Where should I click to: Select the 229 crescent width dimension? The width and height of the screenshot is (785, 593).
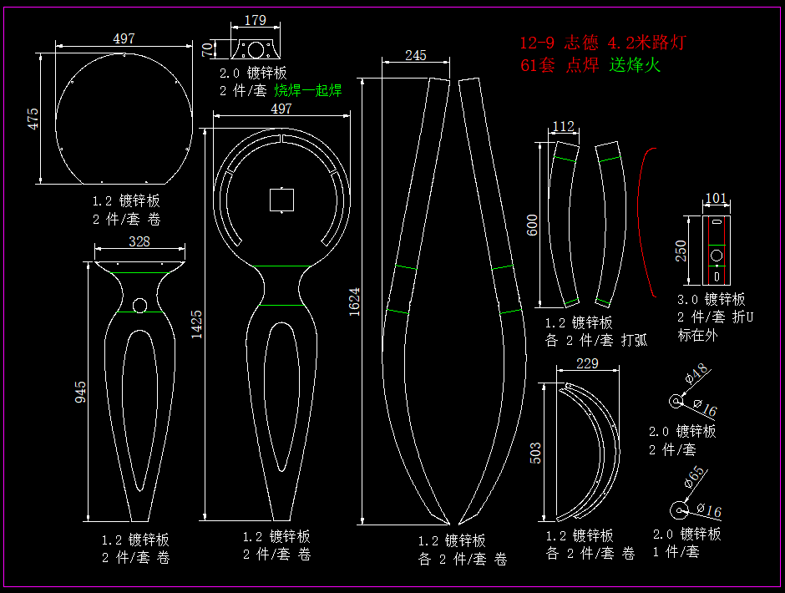tap(588, 364)
